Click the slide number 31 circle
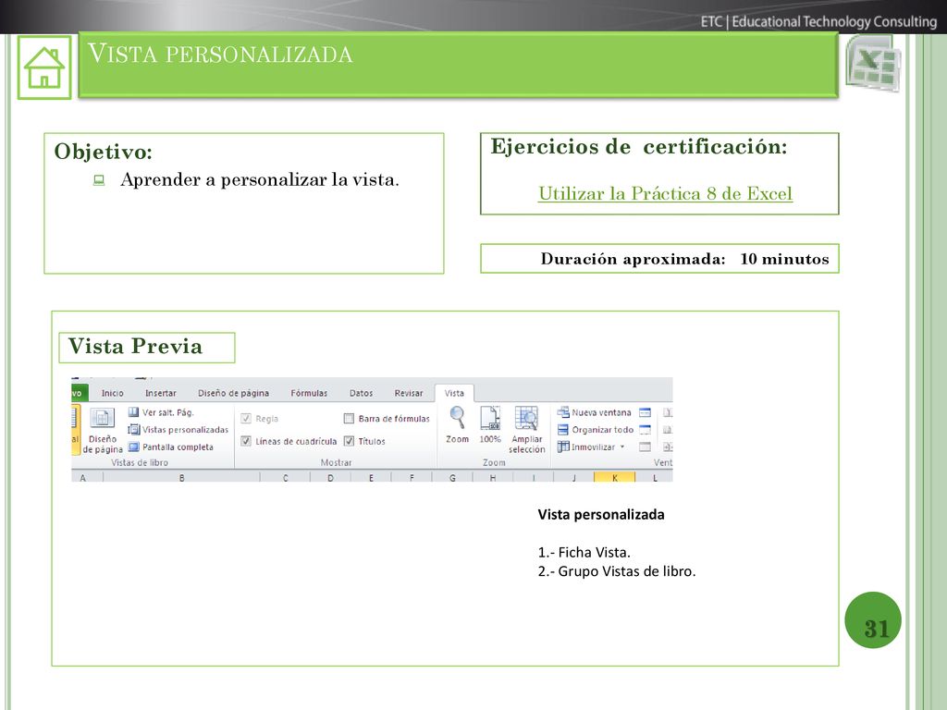Viewport: 947px width, 710px height. coord(873,620)
